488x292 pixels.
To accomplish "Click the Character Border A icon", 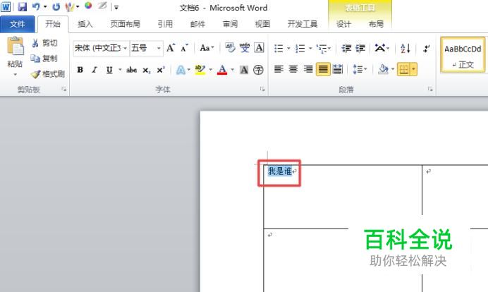I will pos(259,48).
